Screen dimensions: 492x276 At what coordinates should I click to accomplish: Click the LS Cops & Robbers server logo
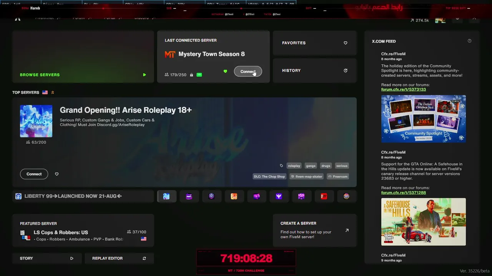25,235
